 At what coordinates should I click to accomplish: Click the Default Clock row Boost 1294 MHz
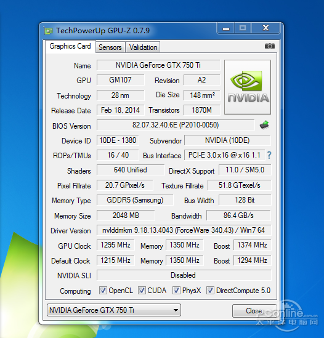click(252, 260)
